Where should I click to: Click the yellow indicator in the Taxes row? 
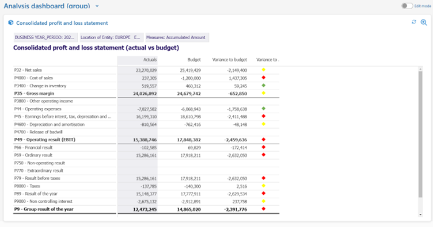click(x=264, y=186)
